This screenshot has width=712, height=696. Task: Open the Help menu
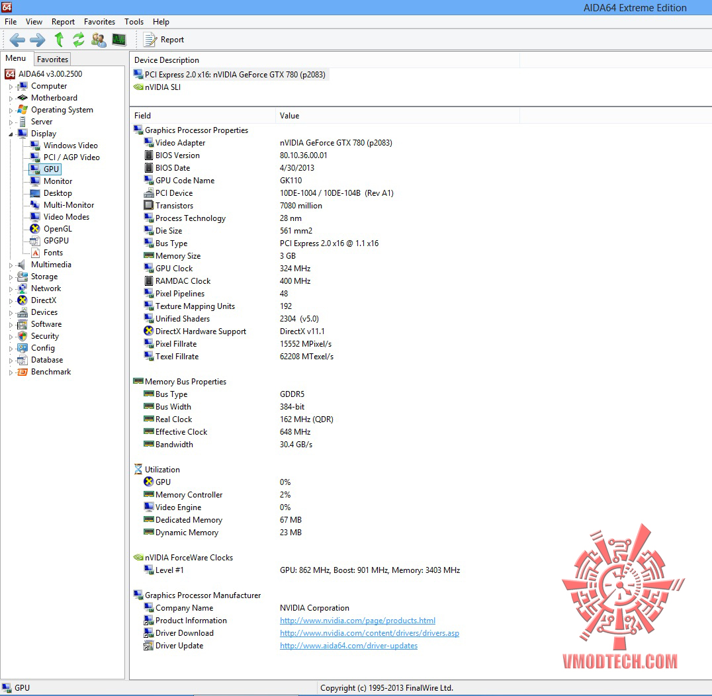tap(161, 22)
